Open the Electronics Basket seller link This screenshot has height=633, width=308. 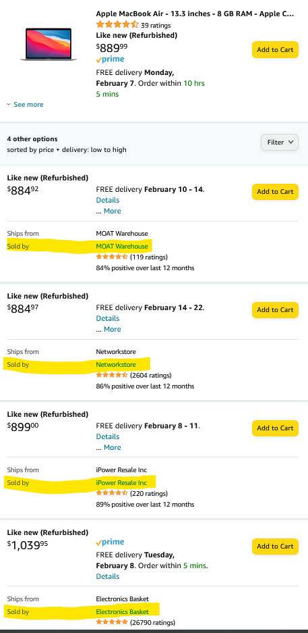(x=123, y=612)
